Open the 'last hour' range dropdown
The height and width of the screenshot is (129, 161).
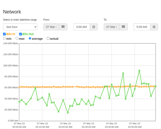pos(20,27)
